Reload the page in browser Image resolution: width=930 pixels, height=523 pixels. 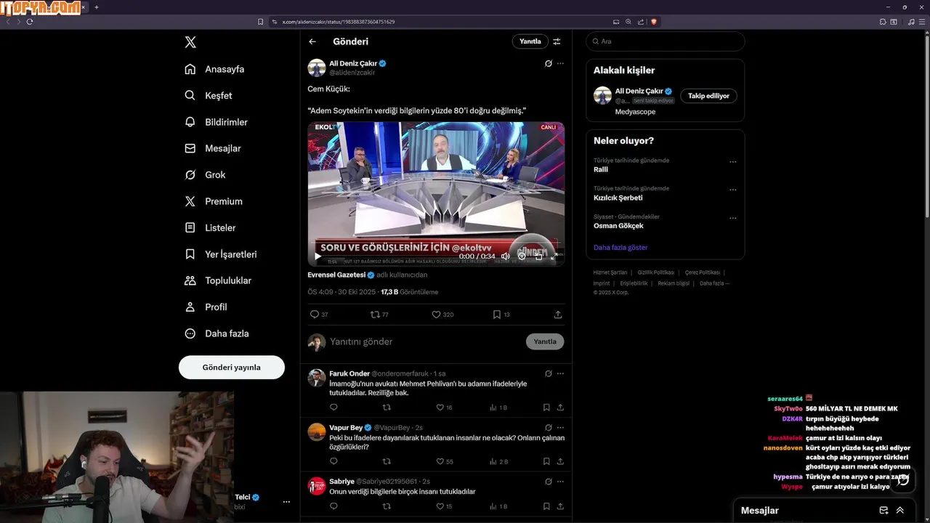coord(30,22)
